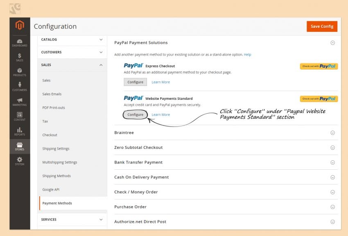Collapse the PayPal Payment Solutions section
Viewport: 348px width, 236px height.
(x=332, y=43)
